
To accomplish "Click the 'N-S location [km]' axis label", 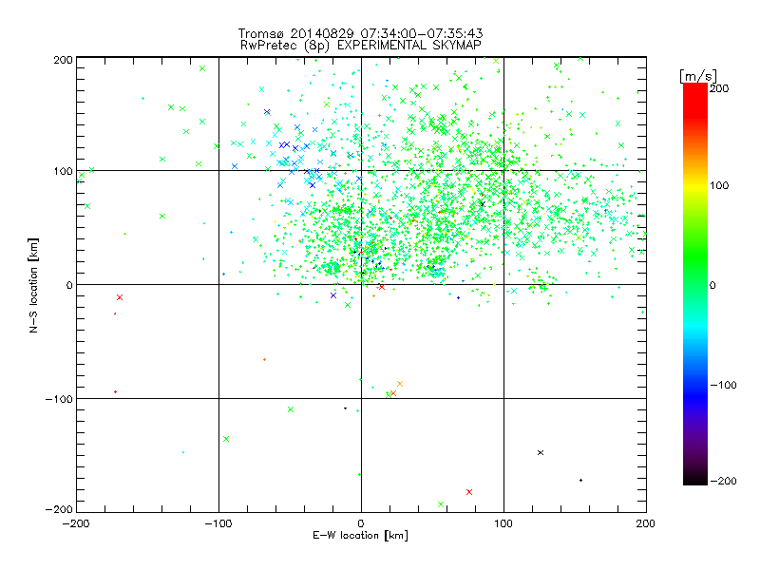I will [x=33, y=286].
